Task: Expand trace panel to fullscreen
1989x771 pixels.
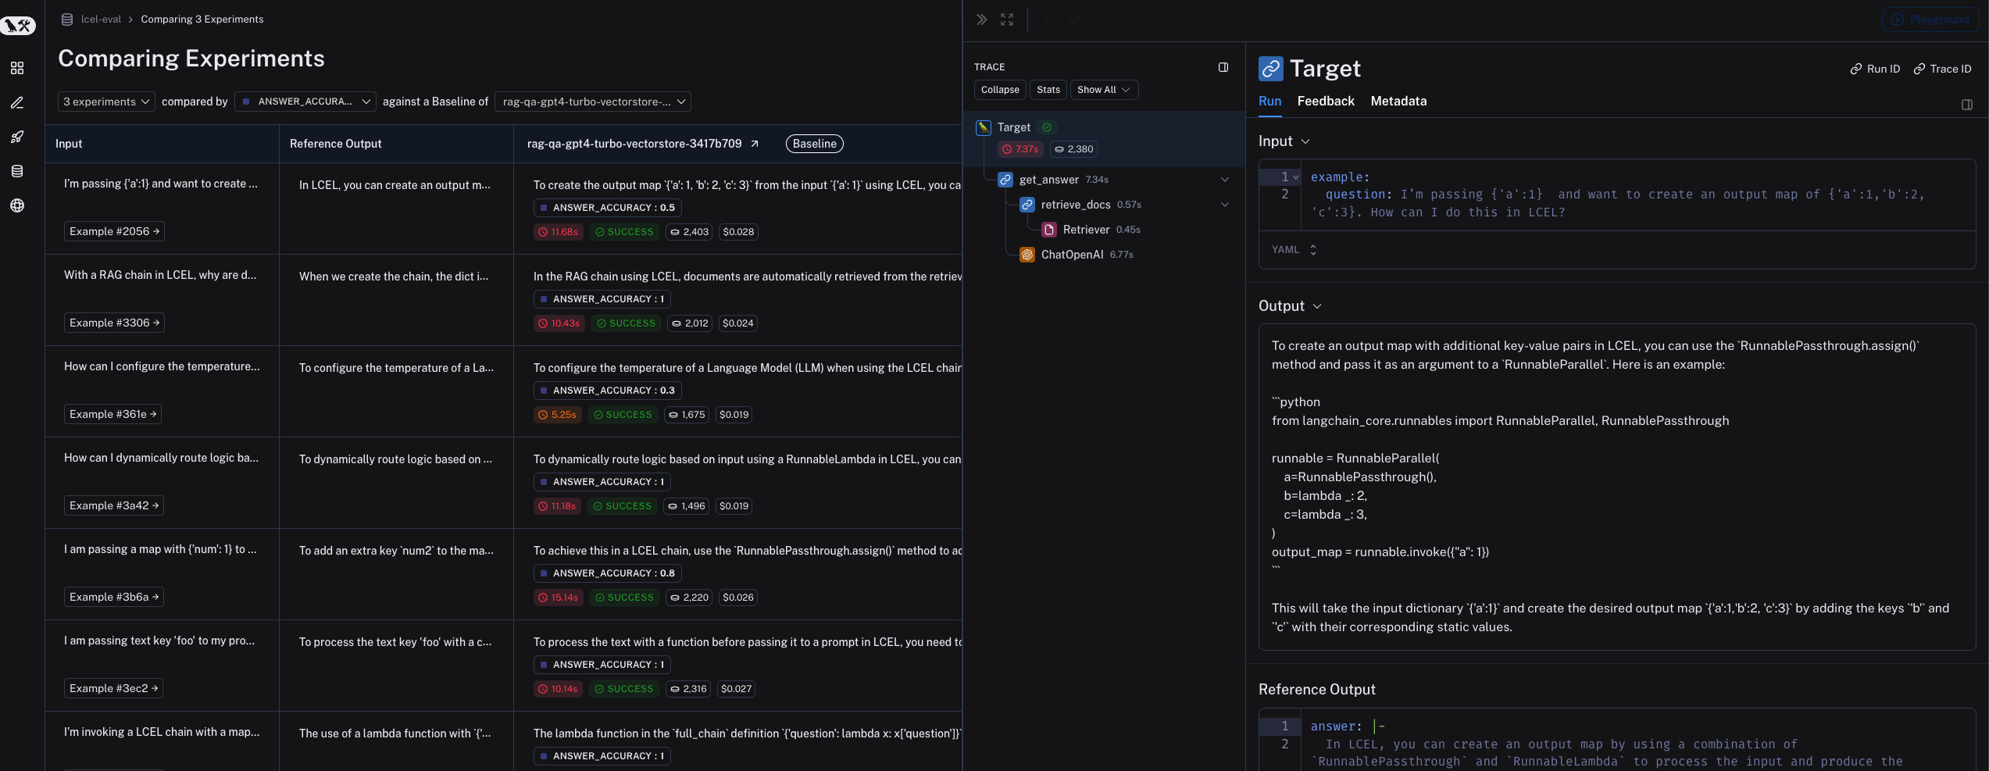Action: [x=1007, y=20]
